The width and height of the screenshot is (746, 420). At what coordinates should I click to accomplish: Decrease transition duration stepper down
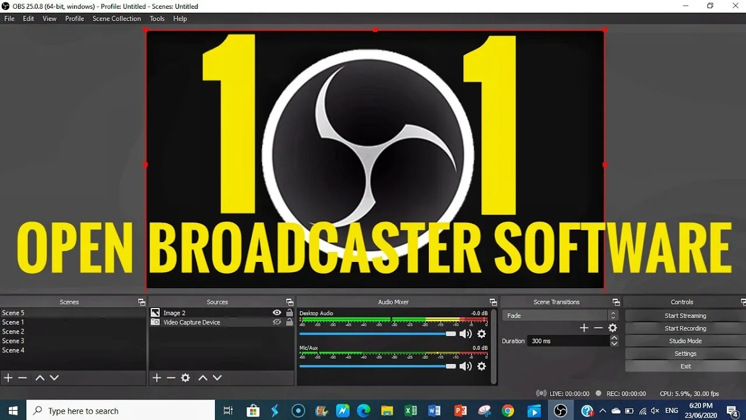(x=614, y=344)
